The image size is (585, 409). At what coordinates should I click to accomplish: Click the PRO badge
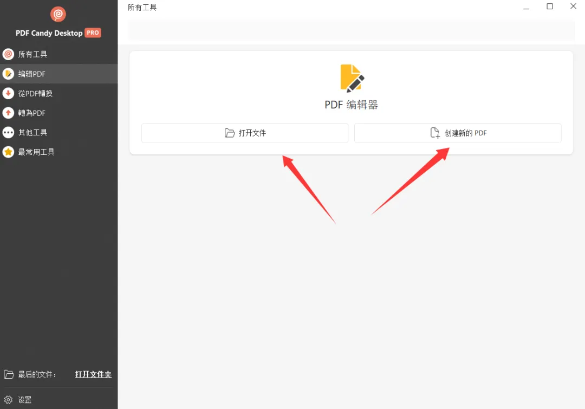pyautogui.click(x=93, y=33)
